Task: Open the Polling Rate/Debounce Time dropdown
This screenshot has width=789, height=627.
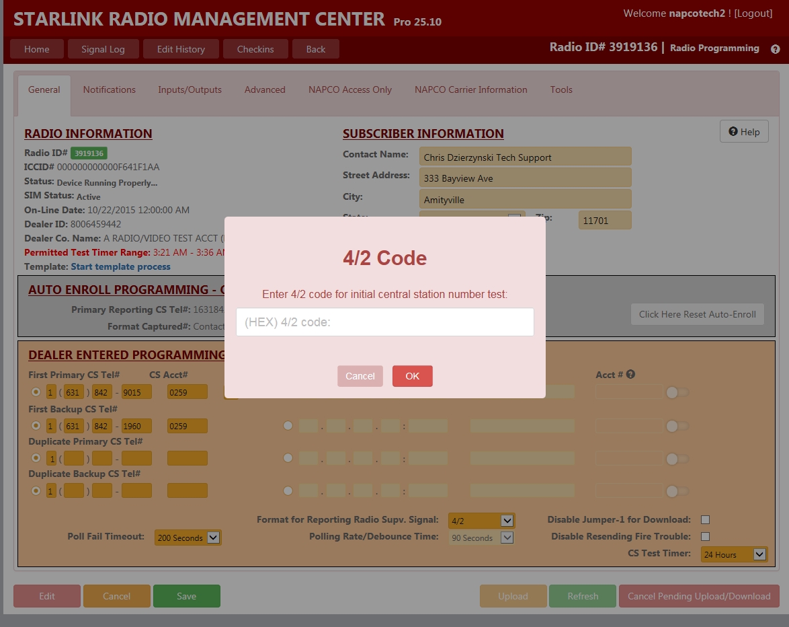Action: tap(481, 538)
